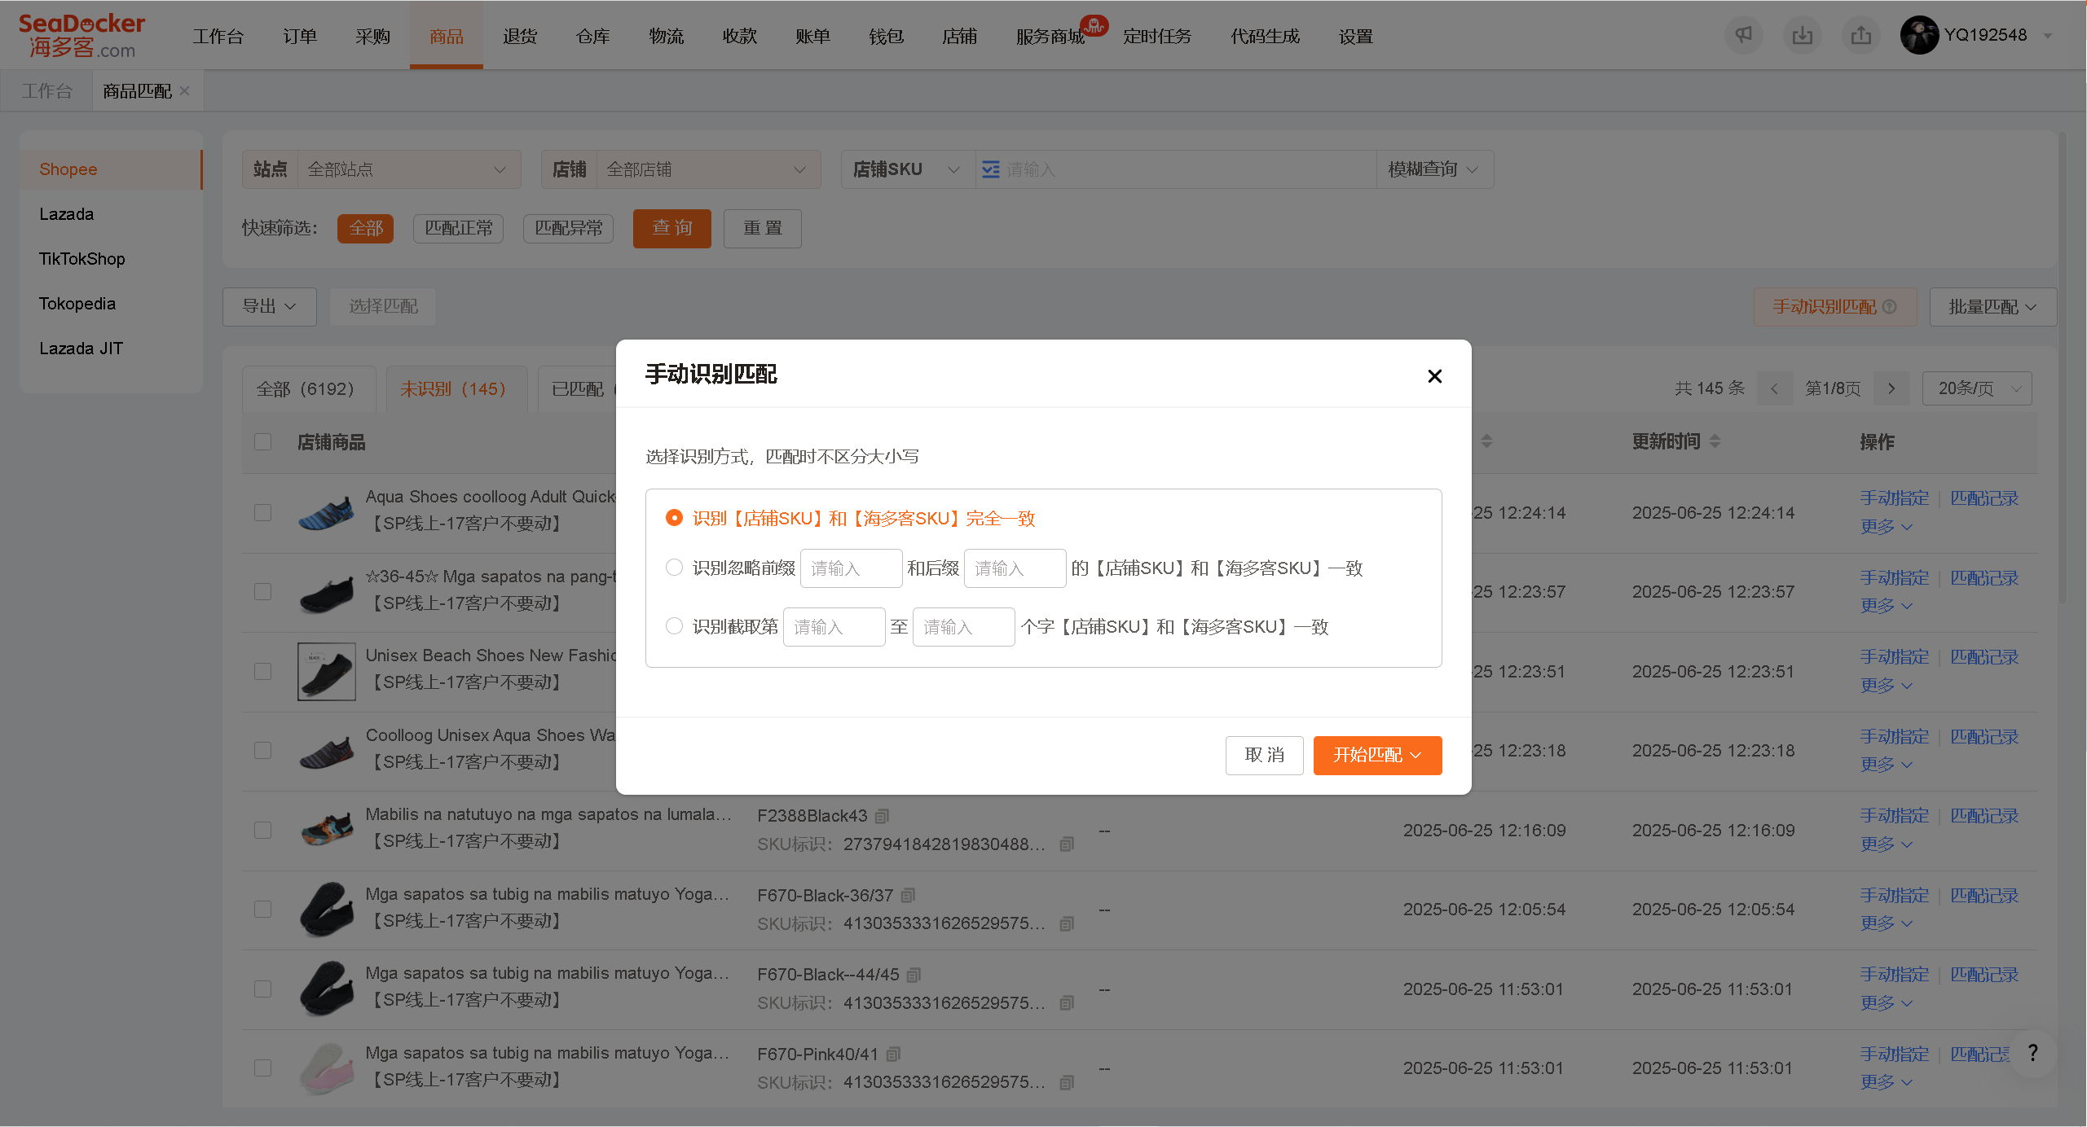Screen dimensions: 2087x1127
Task: Check the box for Mabilis na natutuyo product
Action: pos(262,830)
